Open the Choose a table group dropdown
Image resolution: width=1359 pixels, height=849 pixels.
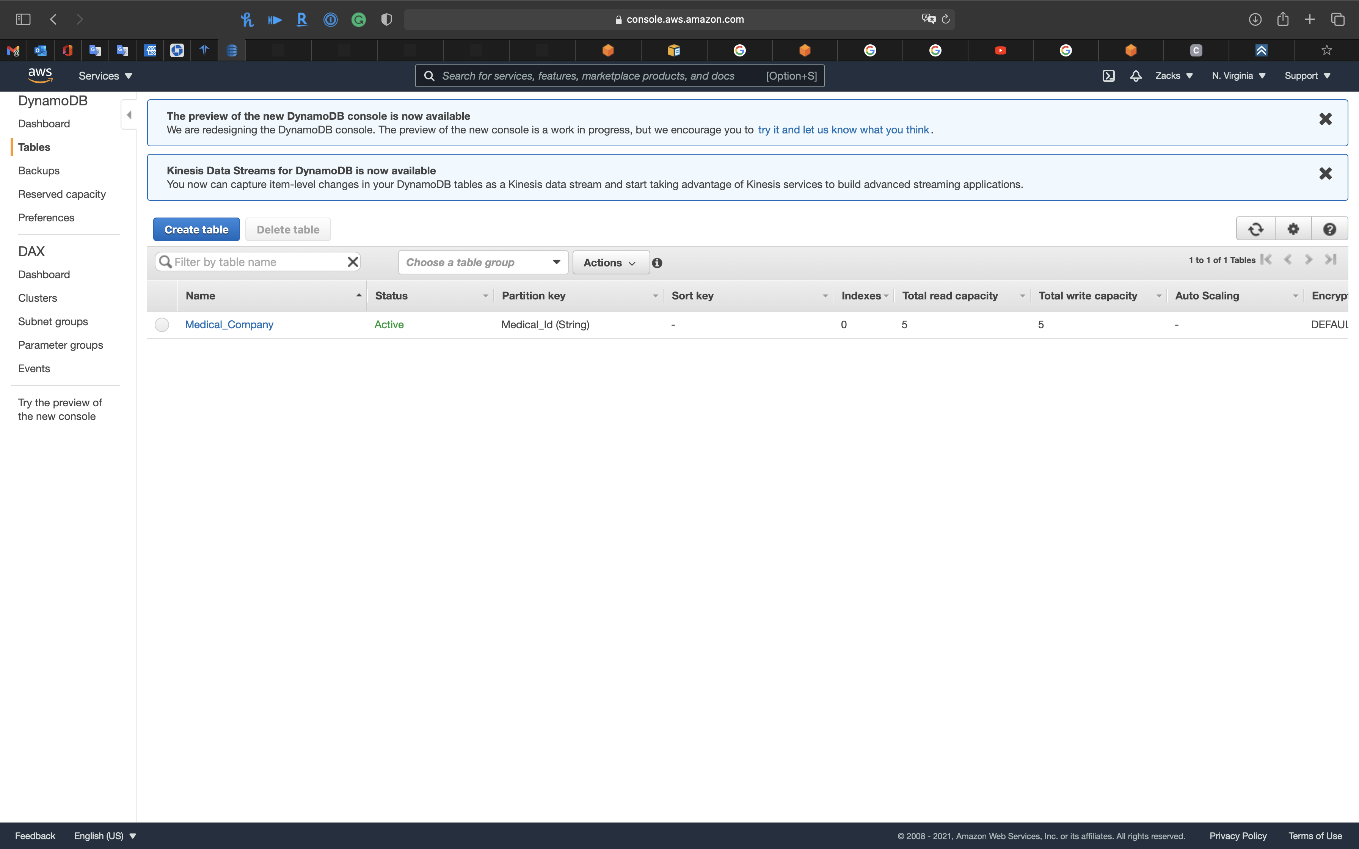click(483, 262)
